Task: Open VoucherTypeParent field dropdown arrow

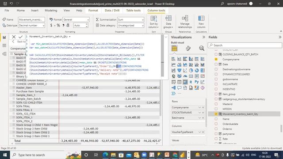Action: coord(199,132)
